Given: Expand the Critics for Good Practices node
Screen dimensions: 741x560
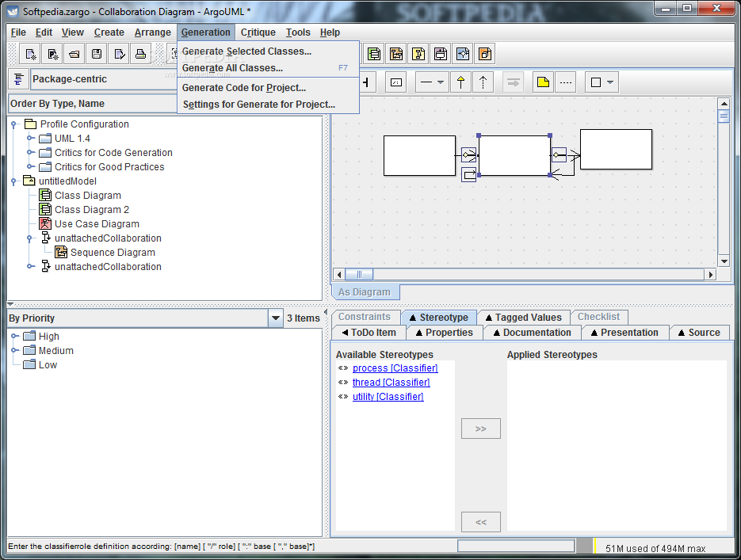Looking at the screenshot, I should pyautogui.click(x=30, y=166).
